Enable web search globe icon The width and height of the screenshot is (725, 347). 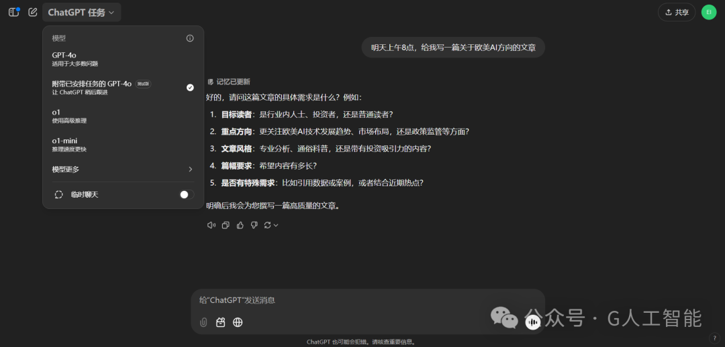(x=238, y=322)
